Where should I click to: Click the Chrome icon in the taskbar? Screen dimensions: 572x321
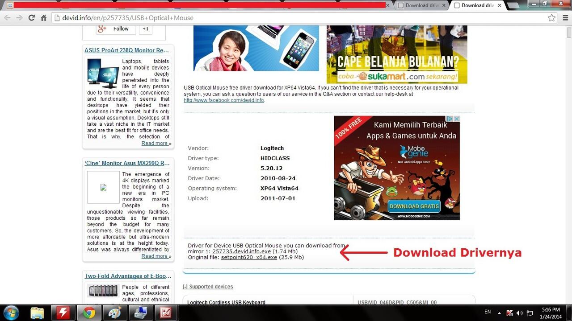tap(89, 313)
